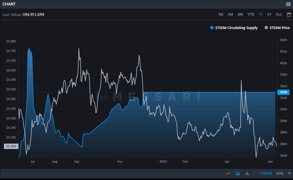Image resolution: width=293 pixels, height=180 pixels.
Task: Select the YTD time range
Action: (251, 15)
